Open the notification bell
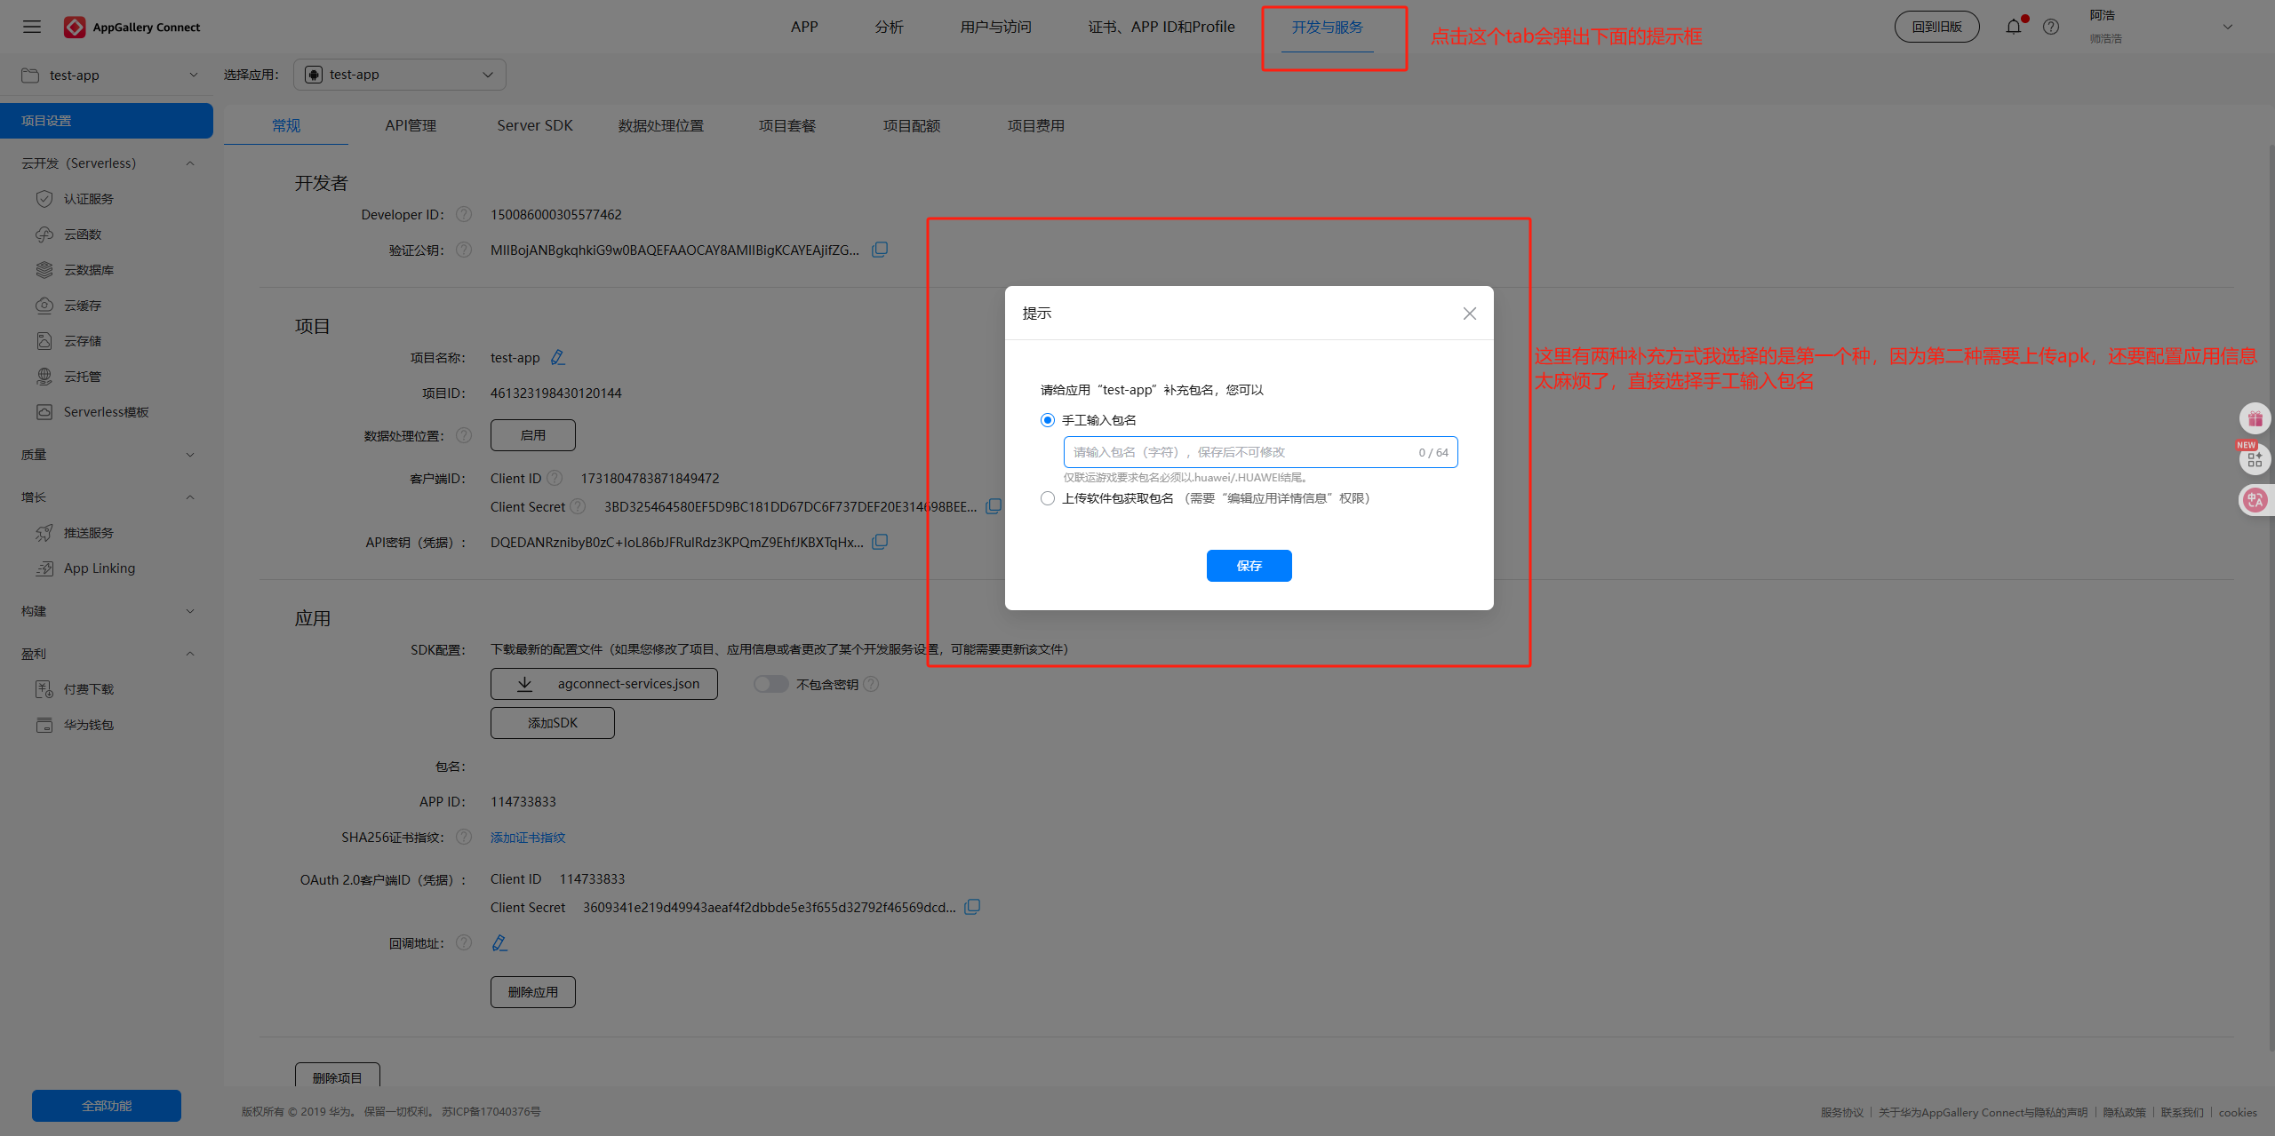2275x1136 pixels. [x=2014, y=27]
